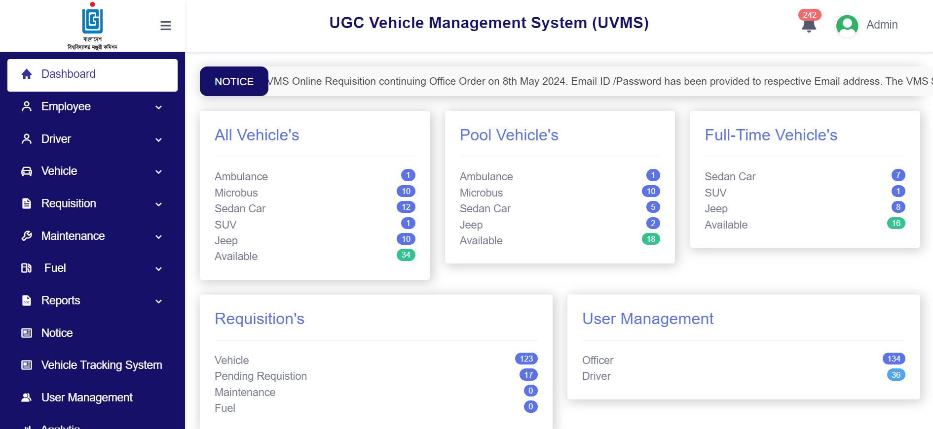
Task: Expand the Vehicle menu chevron
Action: [159, 172]
